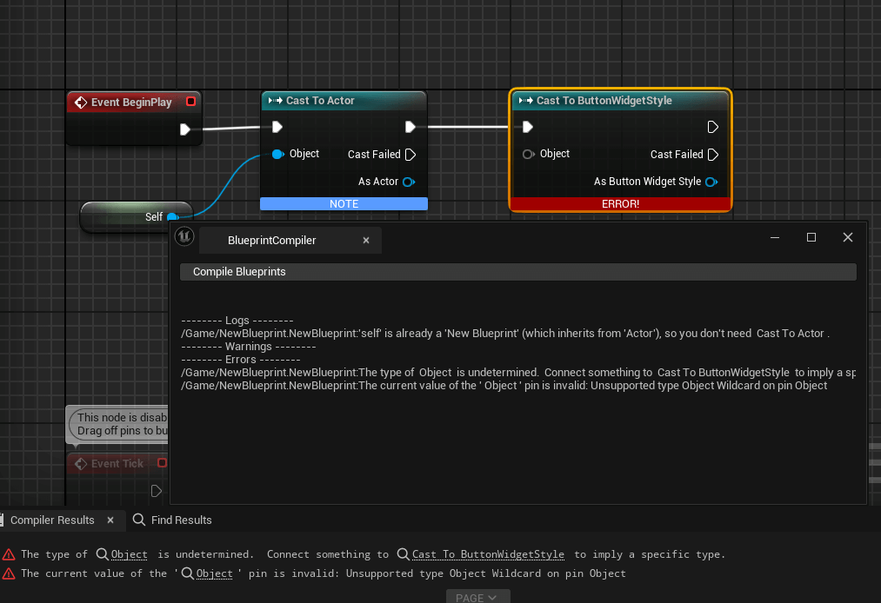The height and width of the screenshot is (603, 881).
Task: Select the Cast To ButtonWidgetStyle node header
Action: pos(620,101)
